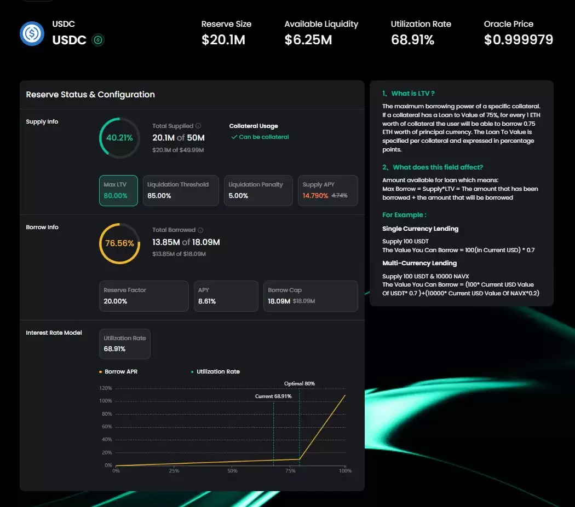This screenshot has height=507, width=575.
Task: Click the info icon next to Total Borrowed
Action: [200, 230]
